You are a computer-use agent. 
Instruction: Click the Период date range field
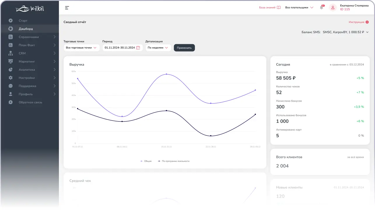click(x=123, y=48)
